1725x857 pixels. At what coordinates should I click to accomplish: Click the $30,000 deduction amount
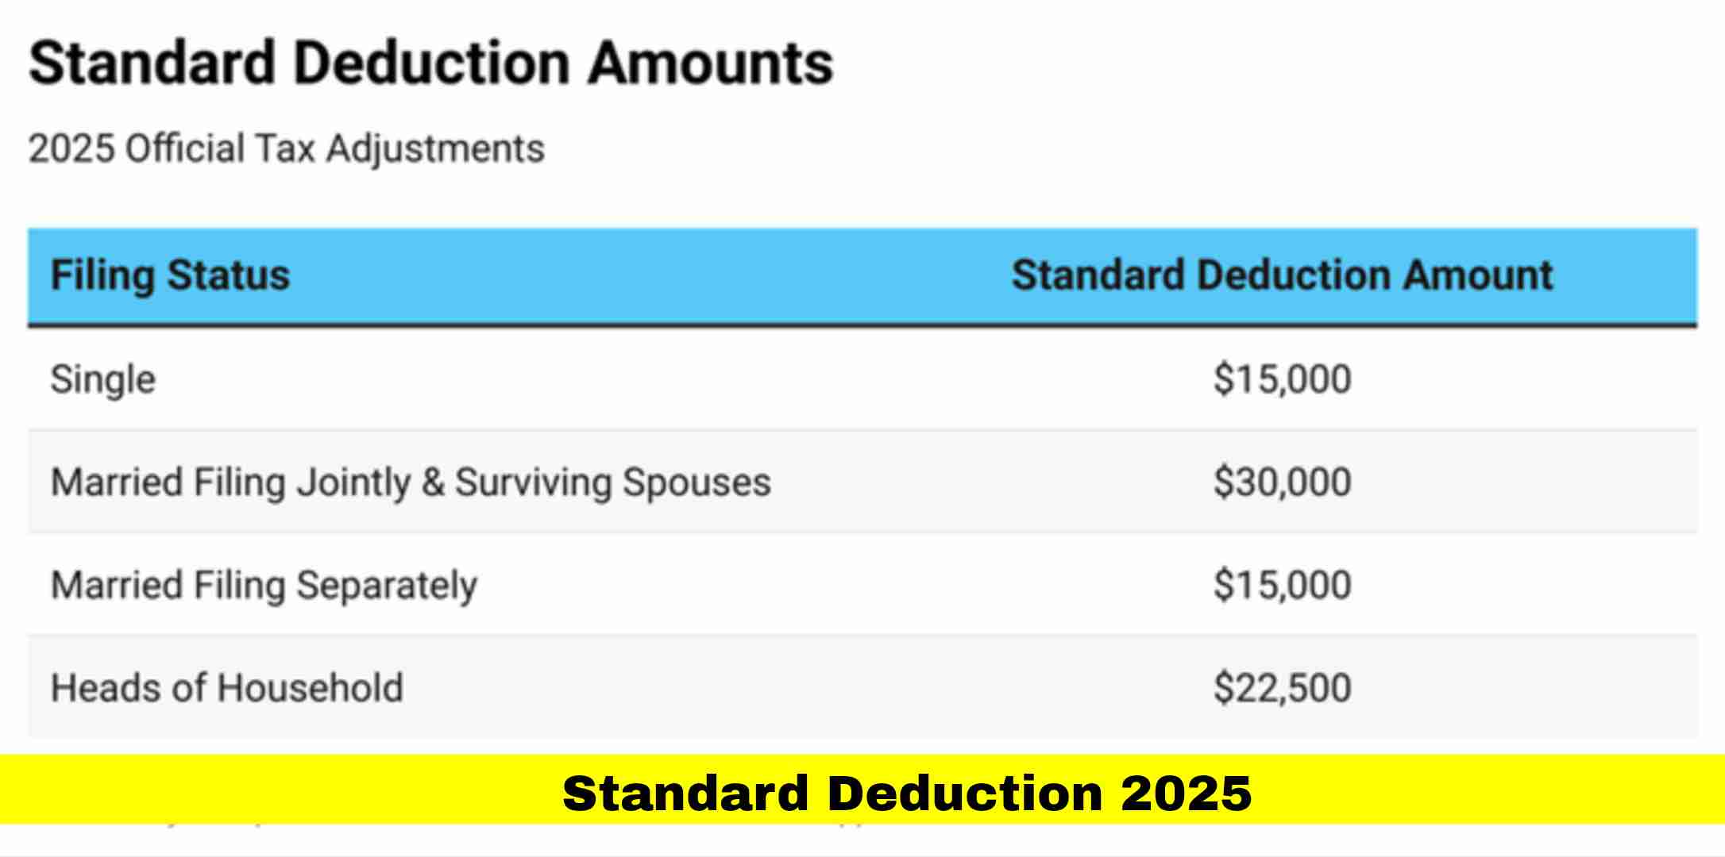tap(1282, 482)
